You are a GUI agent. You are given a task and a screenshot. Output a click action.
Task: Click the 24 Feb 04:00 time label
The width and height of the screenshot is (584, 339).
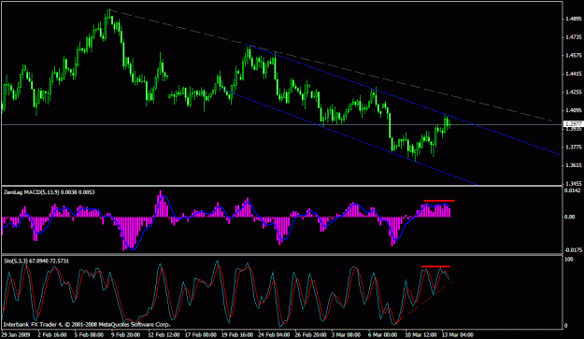point(274,335)
